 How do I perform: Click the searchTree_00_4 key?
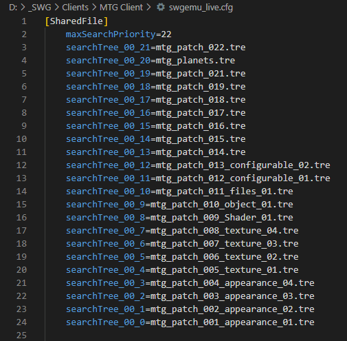tap(106, 270)
